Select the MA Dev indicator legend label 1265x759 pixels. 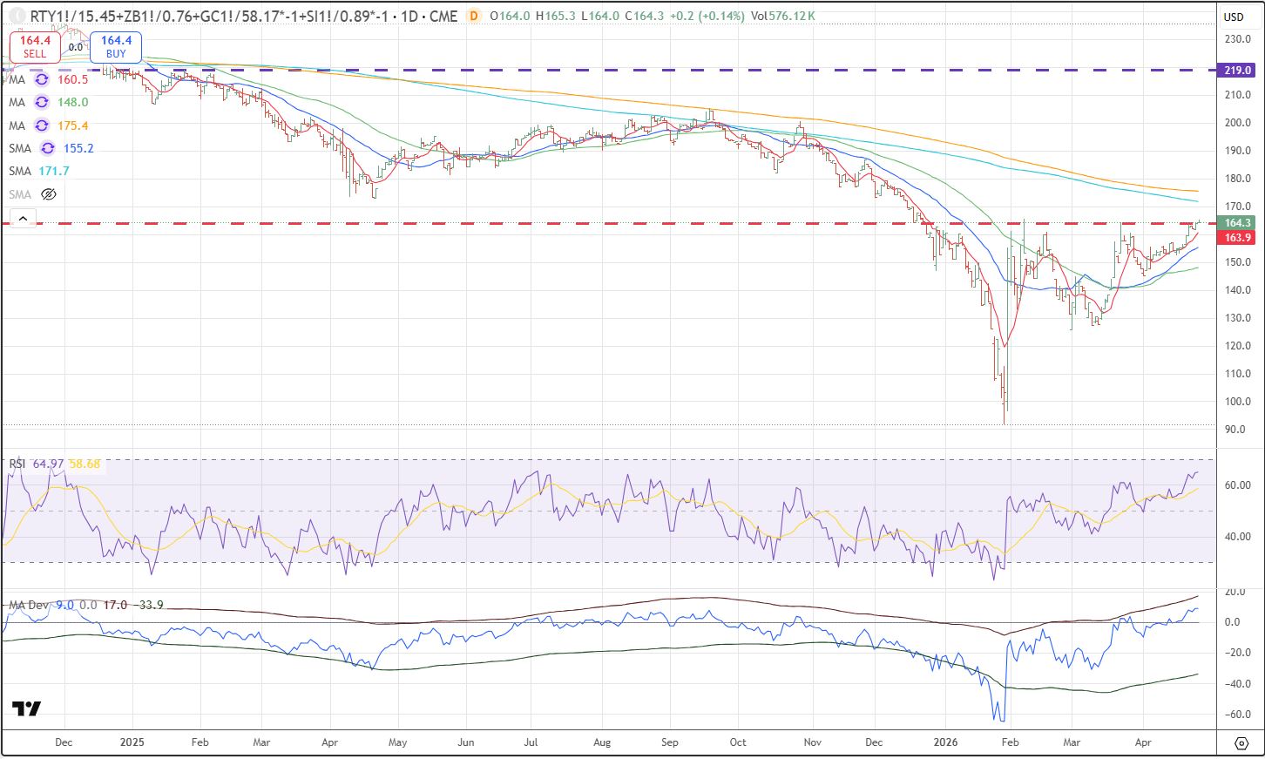[29, 605]
